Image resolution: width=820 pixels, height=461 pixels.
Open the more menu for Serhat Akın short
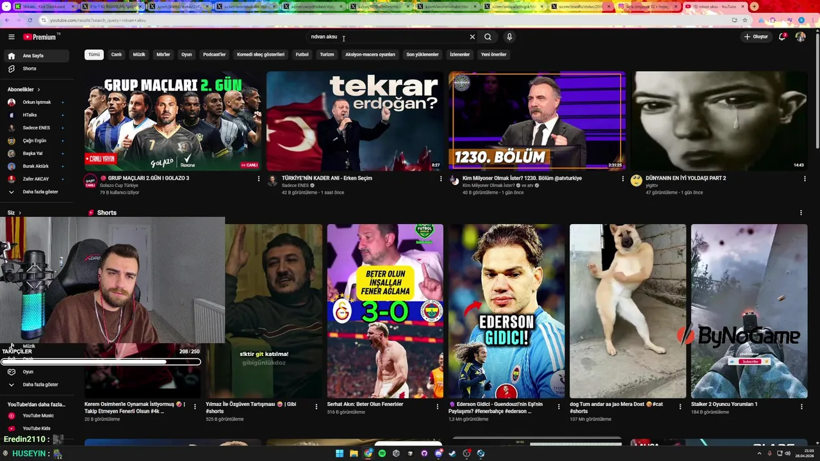pyautogui.click(x=438, y=407)
